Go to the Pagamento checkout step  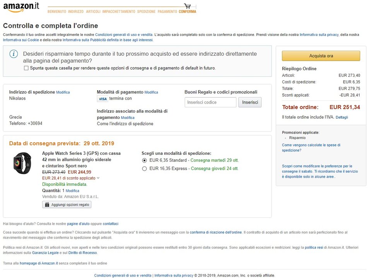[x=167, y=12]
